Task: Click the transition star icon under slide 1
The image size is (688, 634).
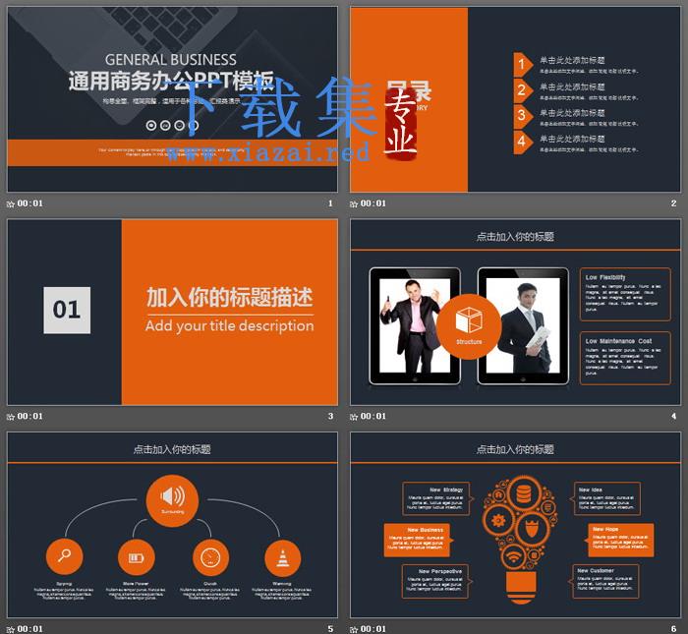Action: (11, 204)
